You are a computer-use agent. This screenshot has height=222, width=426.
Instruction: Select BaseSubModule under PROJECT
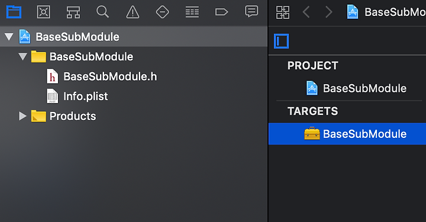356,88
